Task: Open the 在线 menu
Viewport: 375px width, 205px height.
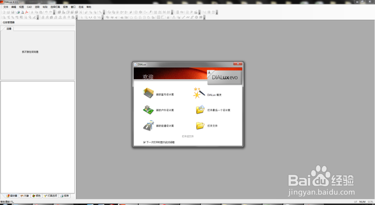Action: pyautogui.click(x=81, y=7)
